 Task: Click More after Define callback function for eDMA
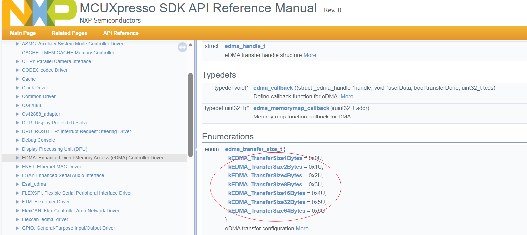349,96
